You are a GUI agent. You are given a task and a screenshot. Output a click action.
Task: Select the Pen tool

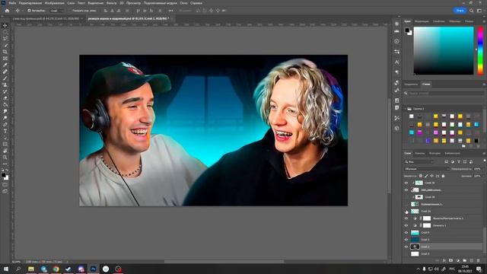click(x=5, y=124)
